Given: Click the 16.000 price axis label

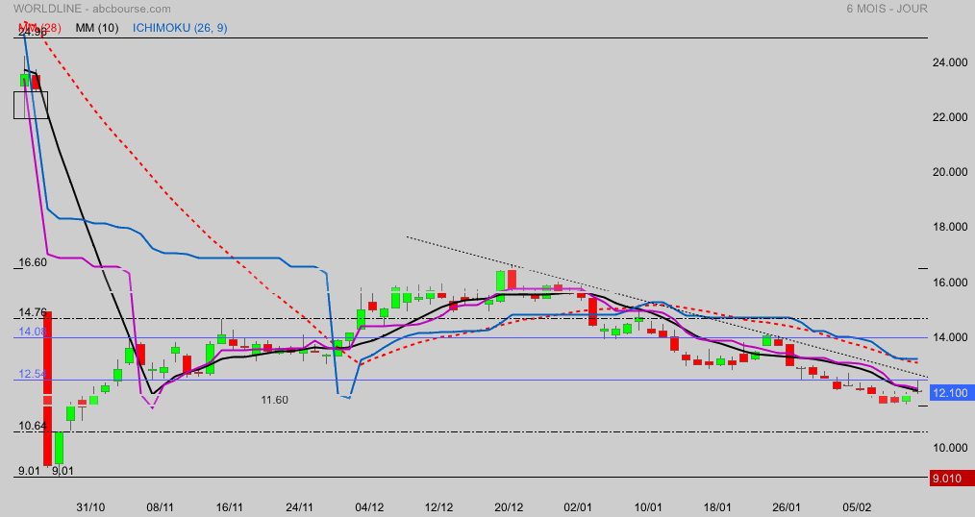Looking at the screenshot, I should point(950,283).
